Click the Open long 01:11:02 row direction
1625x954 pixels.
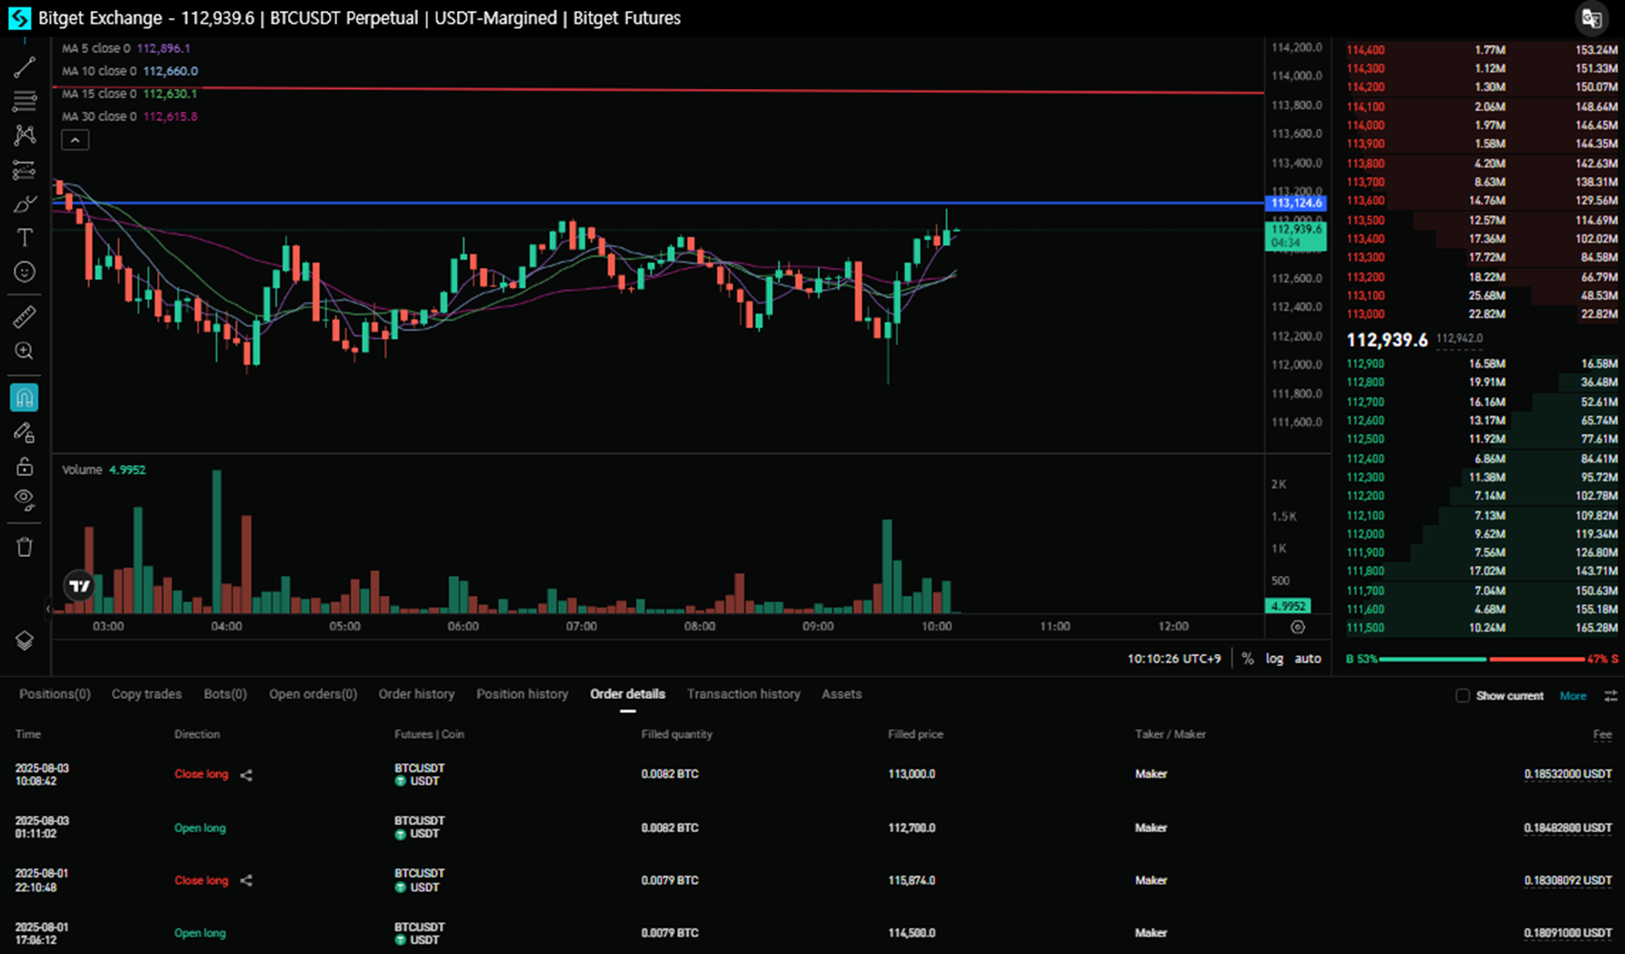click(200, 828)
